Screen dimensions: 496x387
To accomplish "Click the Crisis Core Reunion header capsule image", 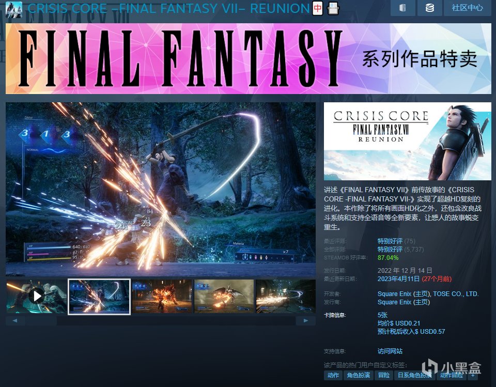I will pos(408,141).
